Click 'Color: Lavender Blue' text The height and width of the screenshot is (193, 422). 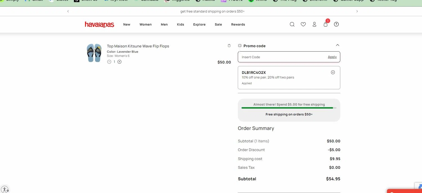click(122, 52)
